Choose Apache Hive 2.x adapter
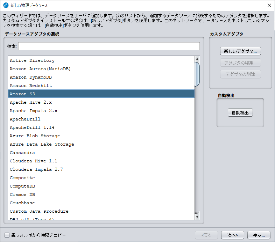 point(101,102)
